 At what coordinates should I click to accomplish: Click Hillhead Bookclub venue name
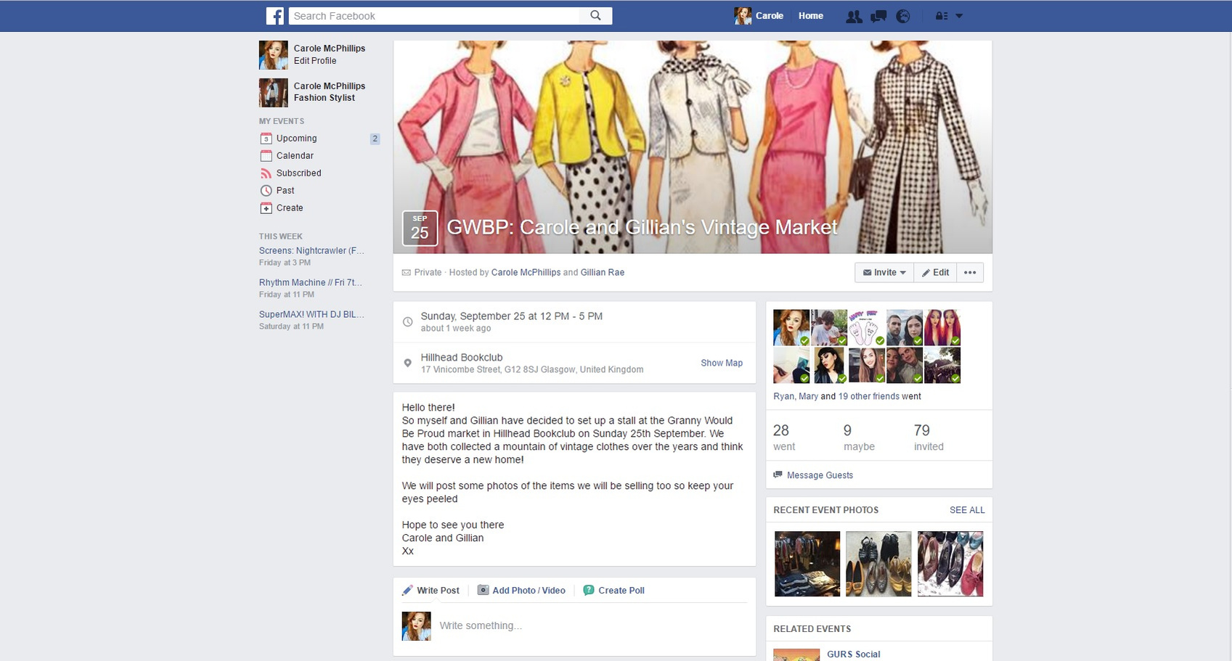point(462,358)
